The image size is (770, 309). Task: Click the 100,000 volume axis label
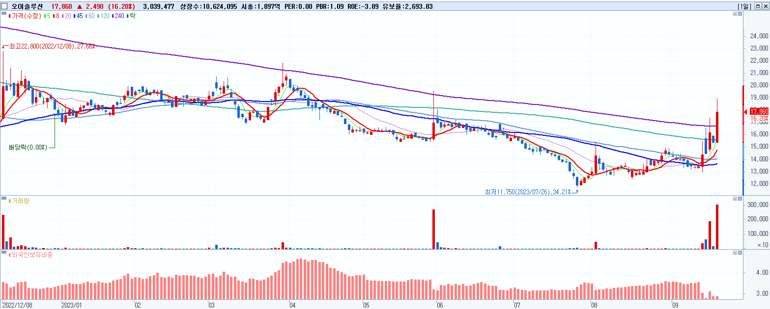759,233
